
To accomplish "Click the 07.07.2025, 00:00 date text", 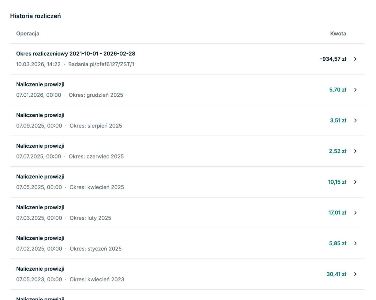I will pyautogui.click(x=38, y=156).
